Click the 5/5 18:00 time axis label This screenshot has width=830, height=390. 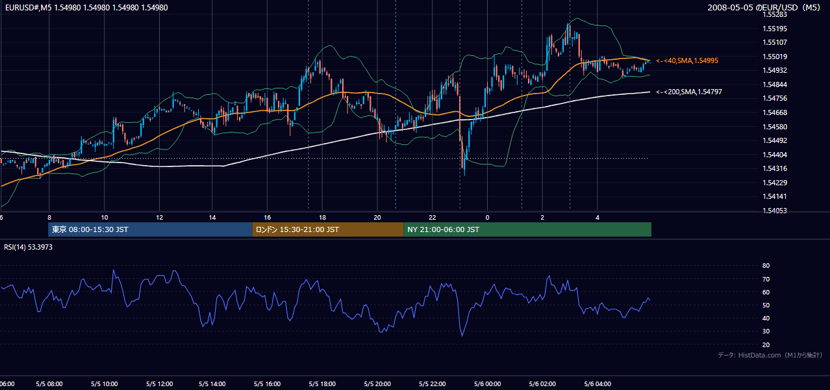pyautogui.click(x=323, y=384)
